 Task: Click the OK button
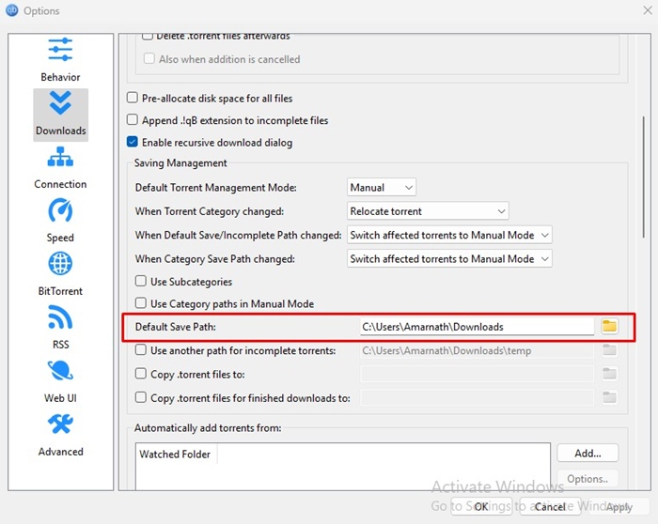coord(481,506)
